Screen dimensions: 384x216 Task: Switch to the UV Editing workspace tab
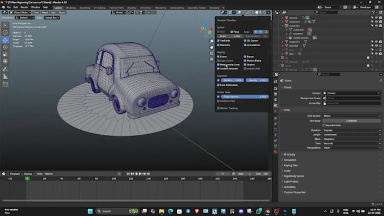pos(99,8)
